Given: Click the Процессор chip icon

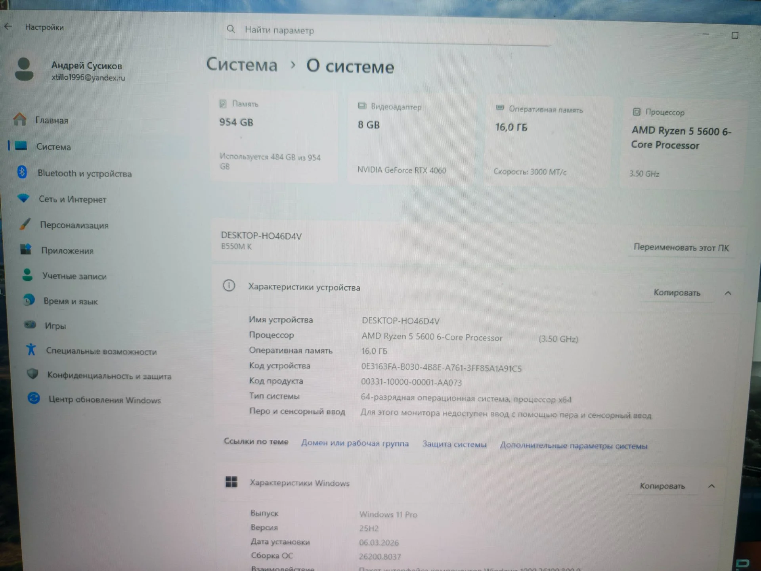Looking at the screenshot, I should (x=637, y=112).
